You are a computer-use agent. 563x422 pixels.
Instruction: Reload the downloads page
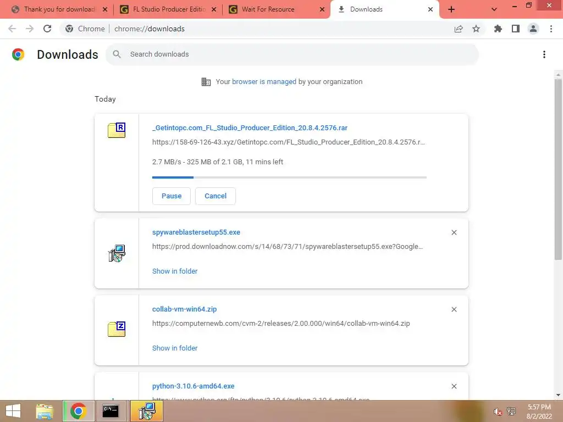47,29
